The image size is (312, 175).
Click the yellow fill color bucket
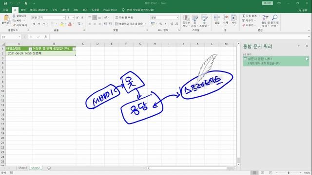(x=62, y=24)
